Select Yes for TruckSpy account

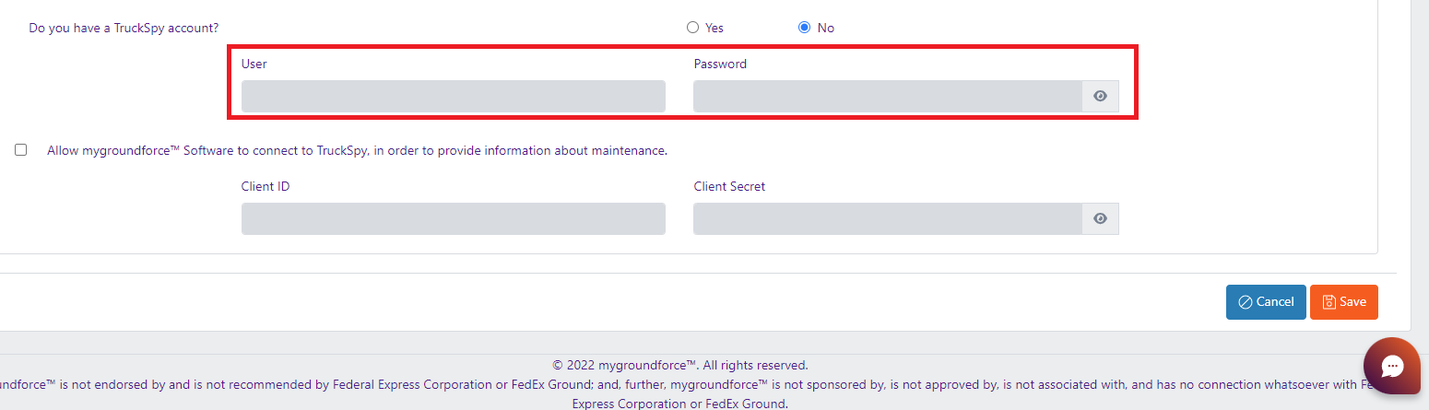(693, 28)
